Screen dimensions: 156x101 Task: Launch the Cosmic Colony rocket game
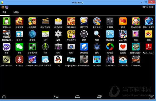32,59
